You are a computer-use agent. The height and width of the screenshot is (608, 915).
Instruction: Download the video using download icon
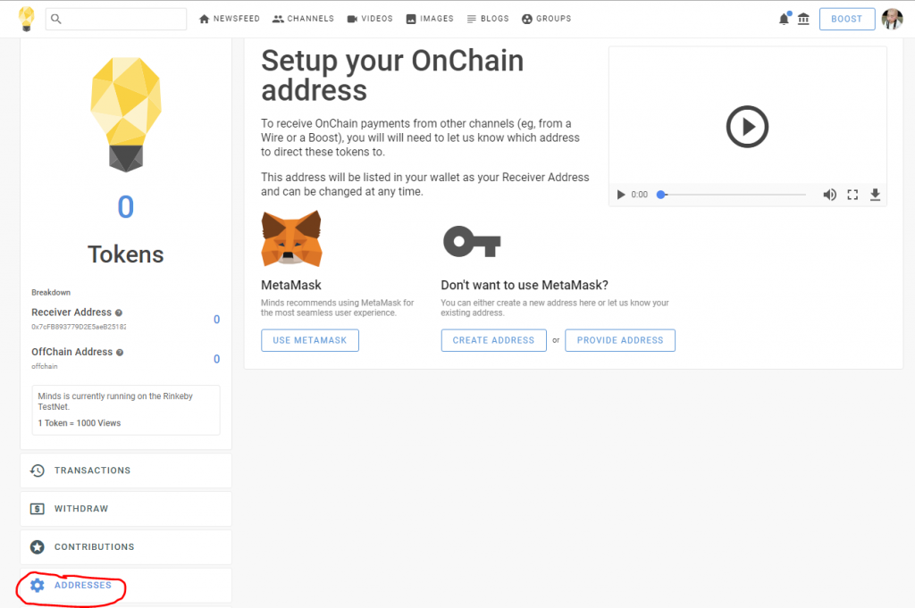[875, 195]
